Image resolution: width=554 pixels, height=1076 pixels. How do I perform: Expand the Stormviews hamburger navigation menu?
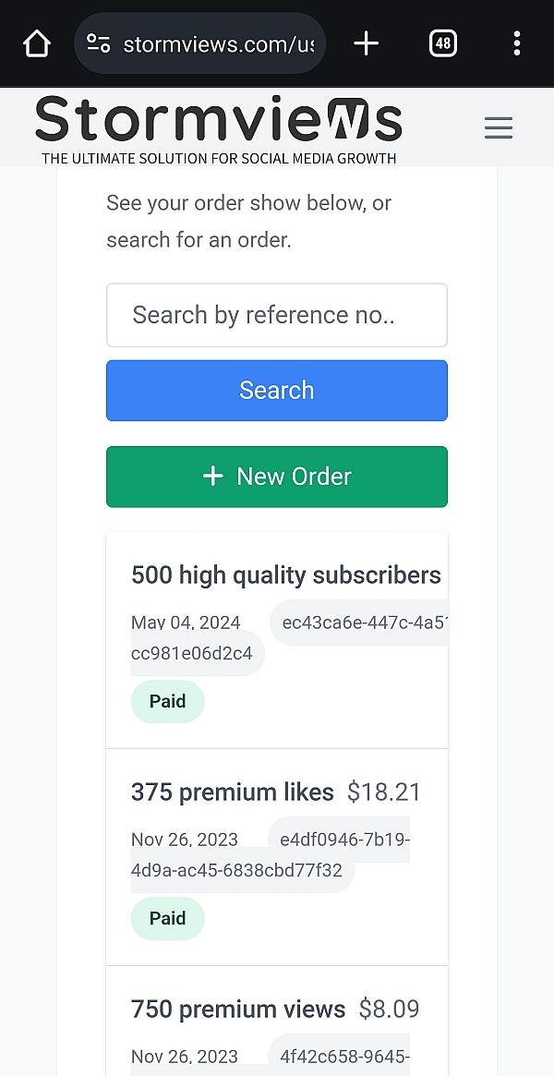pyautogui.click(x=499, y=127)
